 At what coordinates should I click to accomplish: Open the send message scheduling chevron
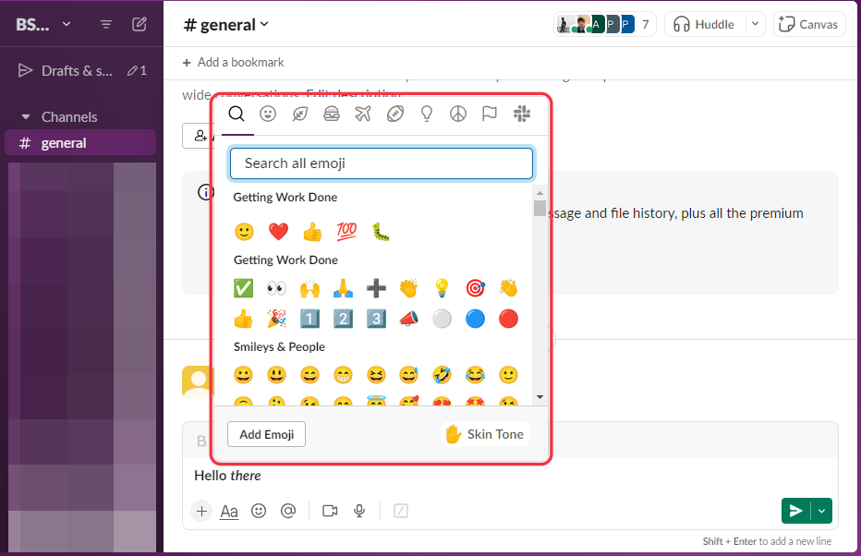820,511
